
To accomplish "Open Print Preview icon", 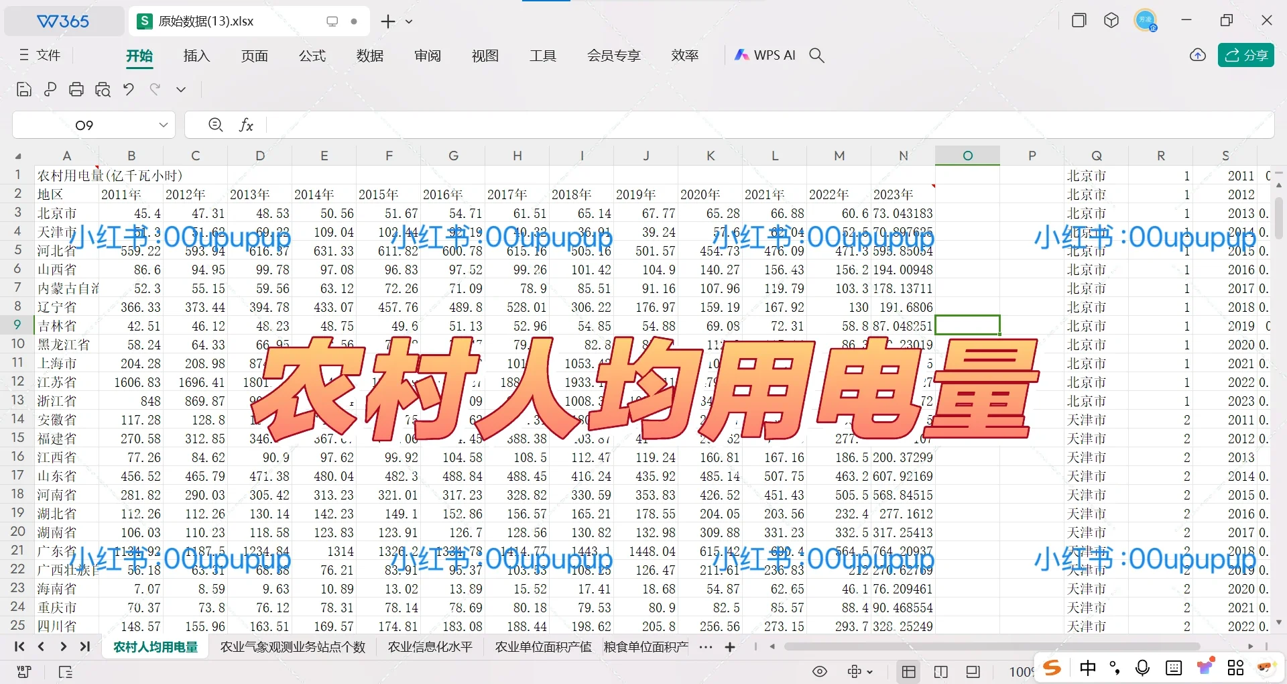I will tap(103, 89).
